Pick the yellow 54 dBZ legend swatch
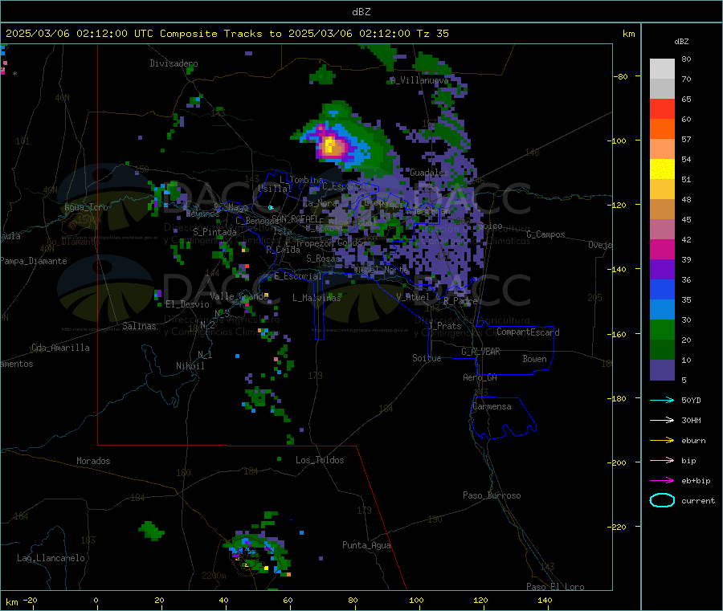 [662, 169]
